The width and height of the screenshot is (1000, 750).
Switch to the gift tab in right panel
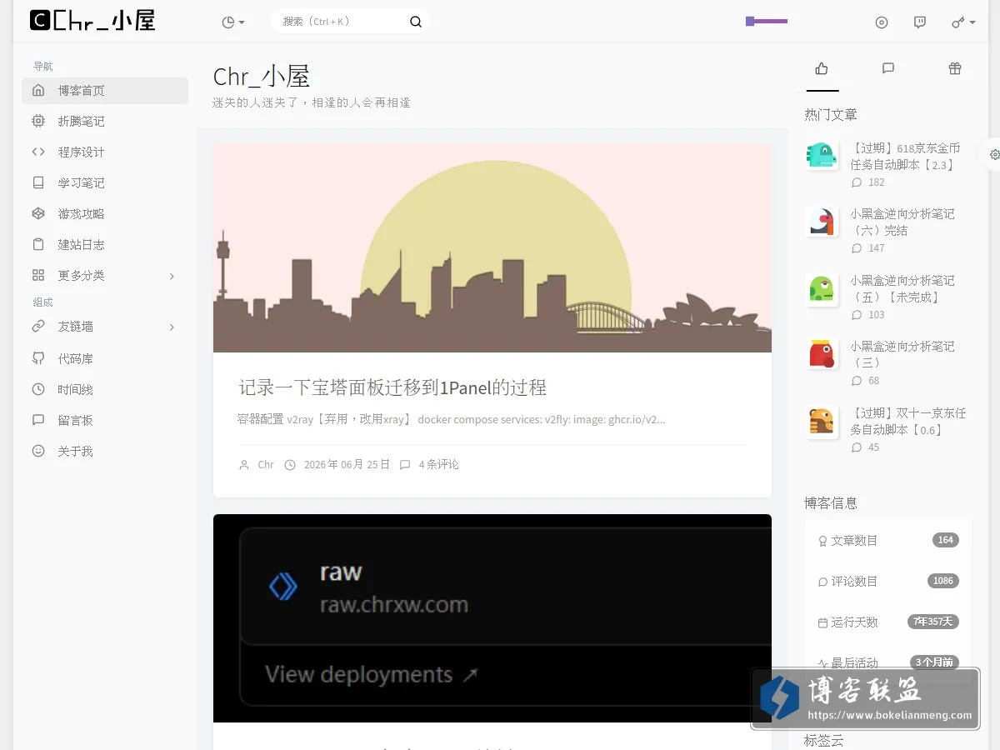955,69
